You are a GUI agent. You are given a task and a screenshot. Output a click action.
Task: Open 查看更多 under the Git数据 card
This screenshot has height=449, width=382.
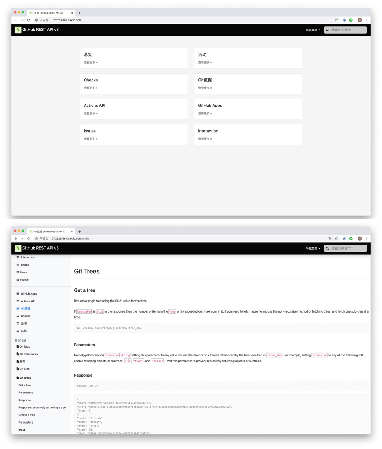pos(205,88)
